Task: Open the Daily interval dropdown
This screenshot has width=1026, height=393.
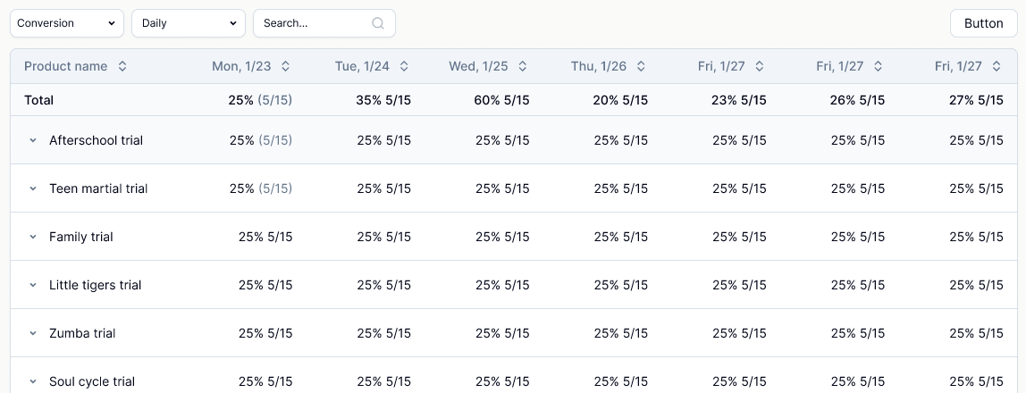Action: point(189,23)
